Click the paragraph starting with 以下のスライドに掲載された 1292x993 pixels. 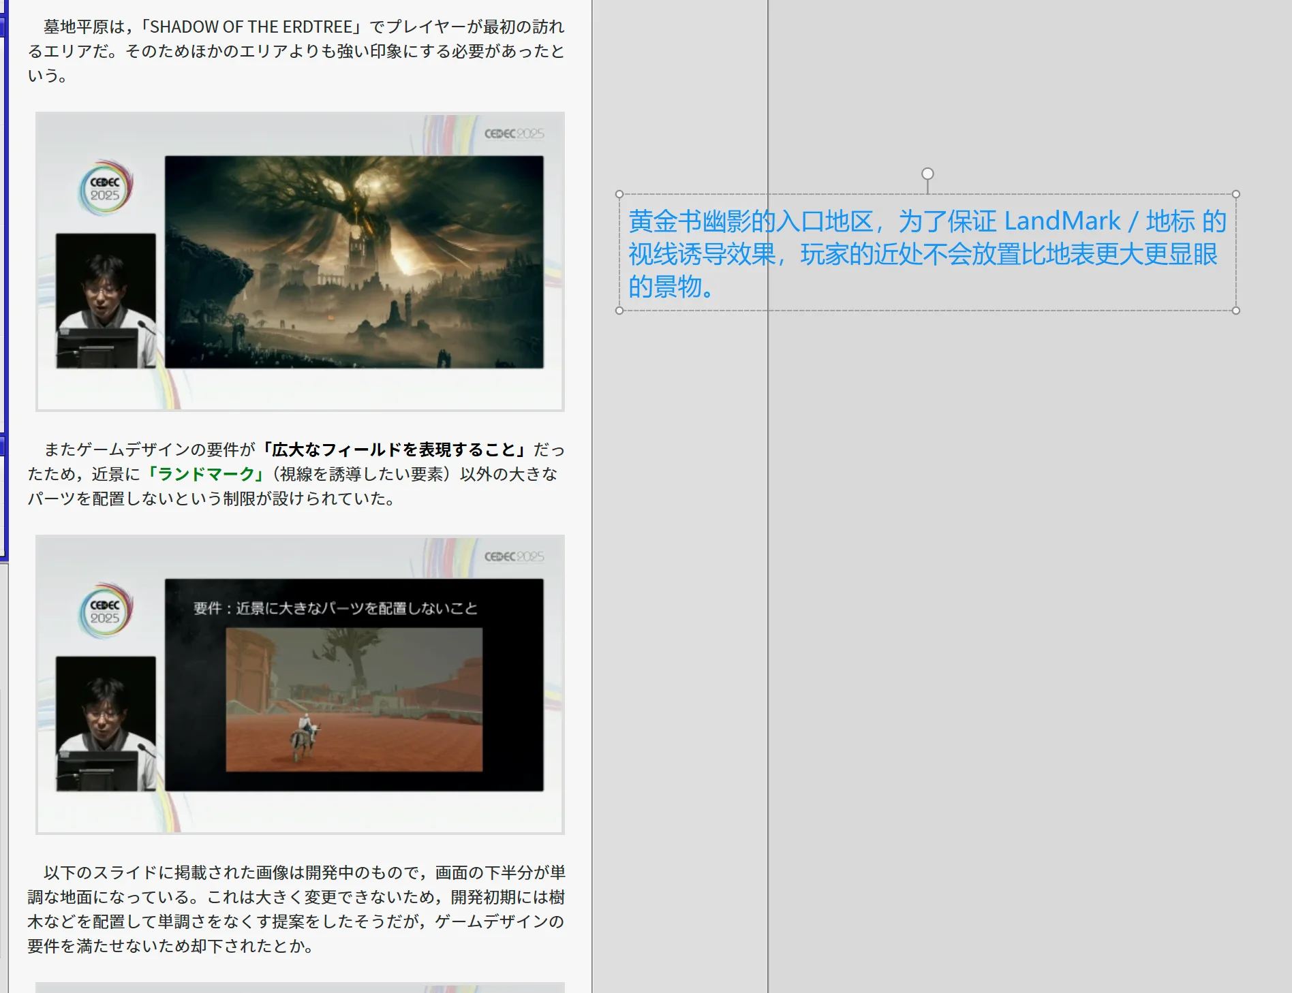[296, 909]
